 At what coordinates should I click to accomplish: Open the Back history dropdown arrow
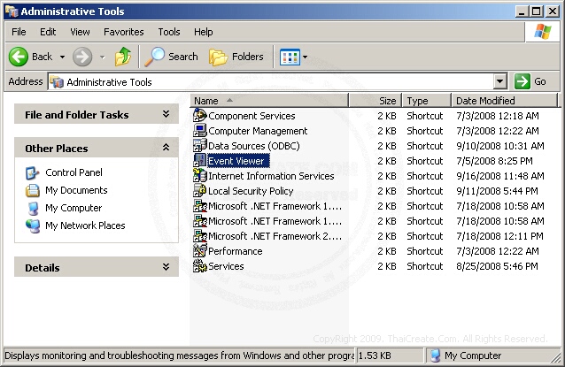click(62, 57)
